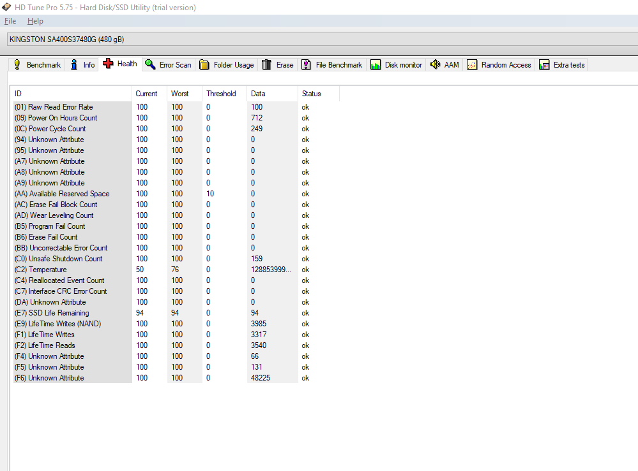Click the Random Access icon
This screenshot has width=638, height=471.
pyautogui.click(x=472, y=64)
